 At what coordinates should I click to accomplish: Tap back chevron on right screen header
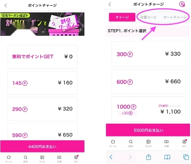110,4
